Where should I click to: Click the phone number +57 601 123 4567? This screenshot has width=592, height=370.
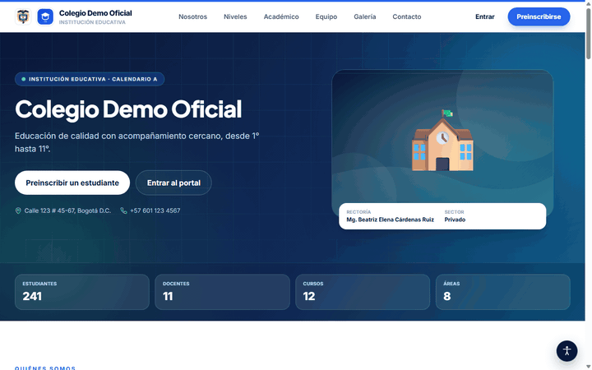click(155, 210)
